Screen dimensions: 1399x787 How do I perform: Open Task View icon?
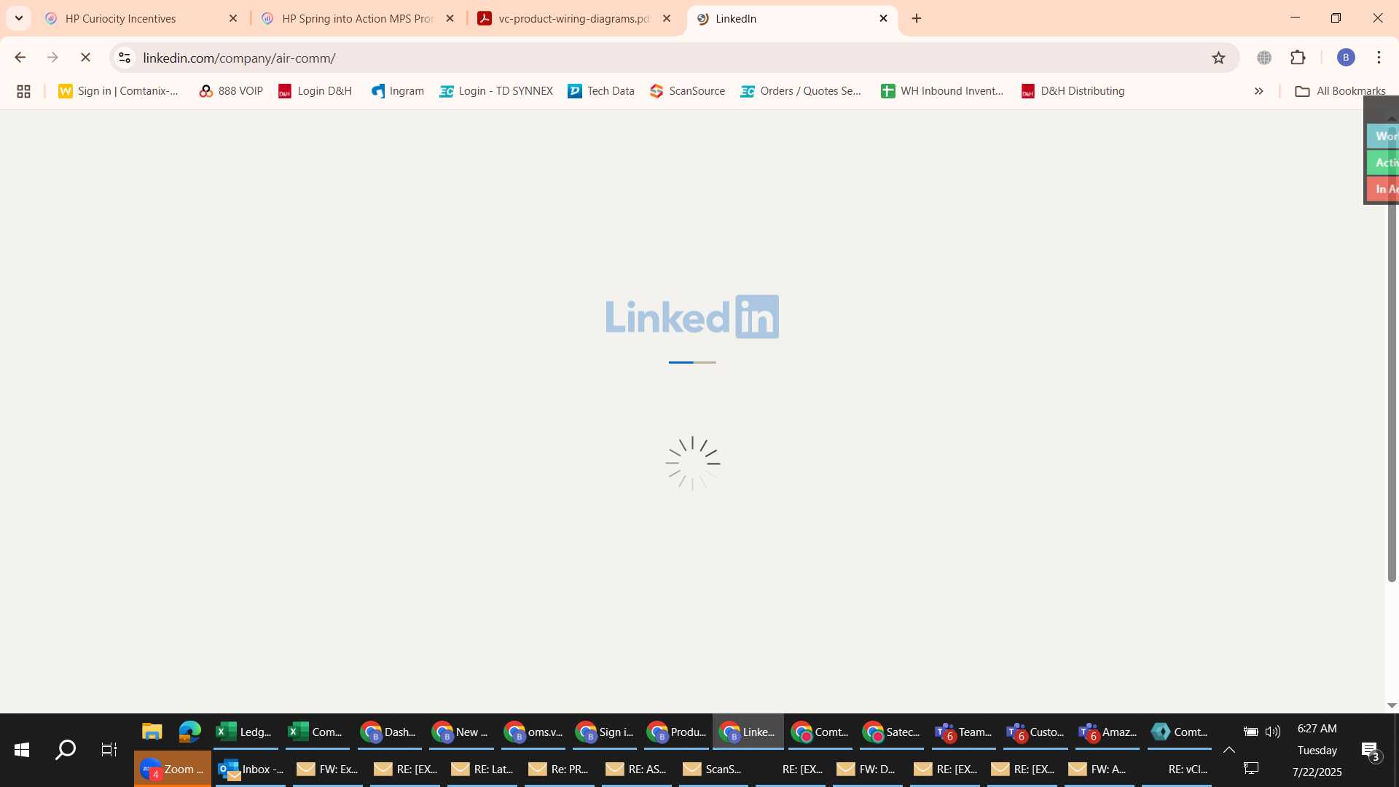109,750
